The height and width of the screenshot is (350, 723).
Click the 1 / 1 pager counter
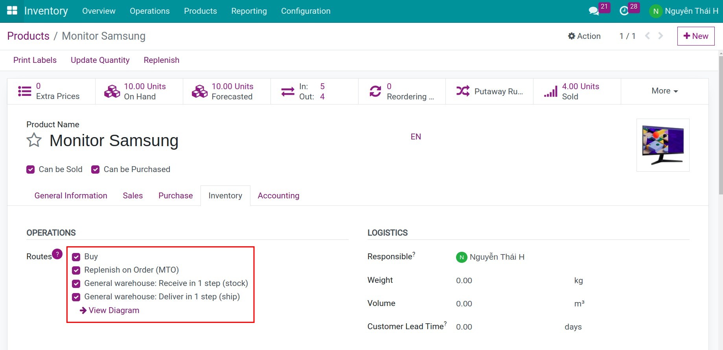coord(627,36)
